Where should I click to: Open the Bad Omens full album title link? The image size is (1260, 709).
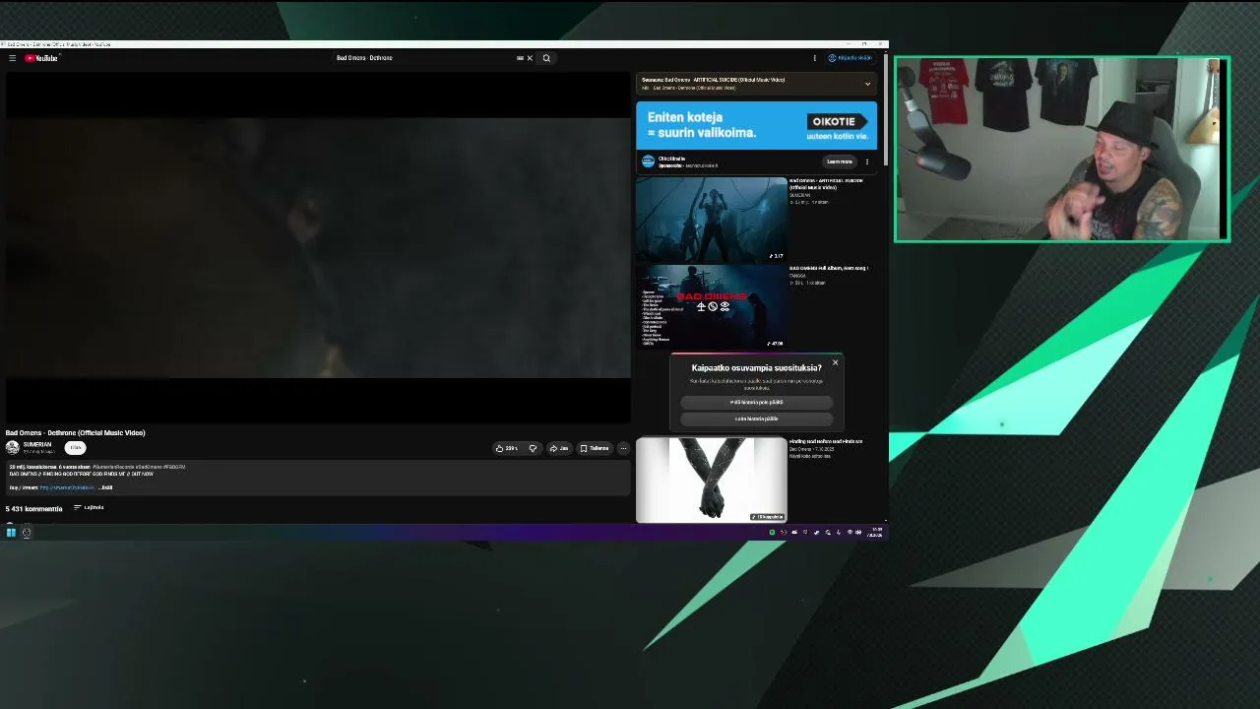[828, 268]
